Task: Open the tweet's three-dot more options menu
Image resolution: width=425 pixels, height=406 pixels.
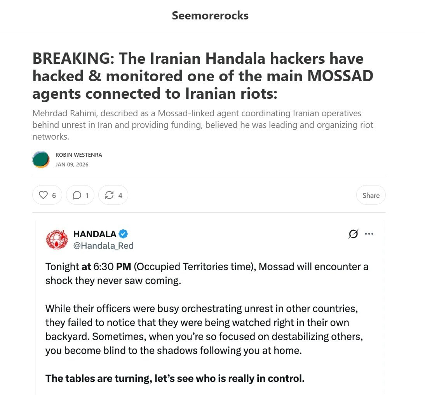Action: tap(369, 234)
